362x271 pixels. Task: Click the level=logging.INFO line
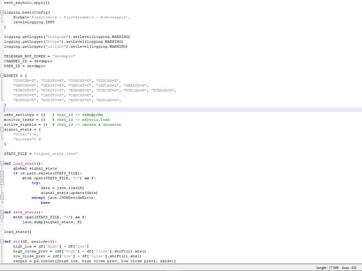click(34, 22)
